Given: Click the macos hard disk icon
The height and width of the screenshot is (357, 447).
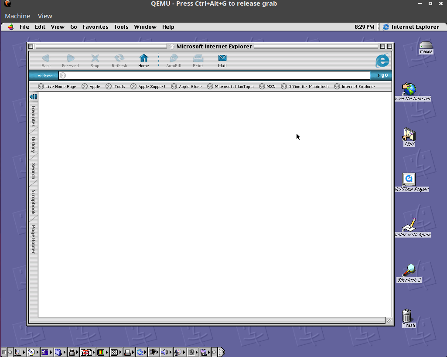Looking at the screenshot, I should (426, 48).
